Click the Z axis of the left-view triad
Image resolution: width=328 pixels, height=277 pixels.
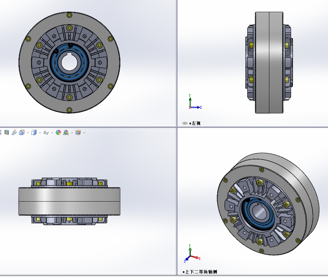196,107
